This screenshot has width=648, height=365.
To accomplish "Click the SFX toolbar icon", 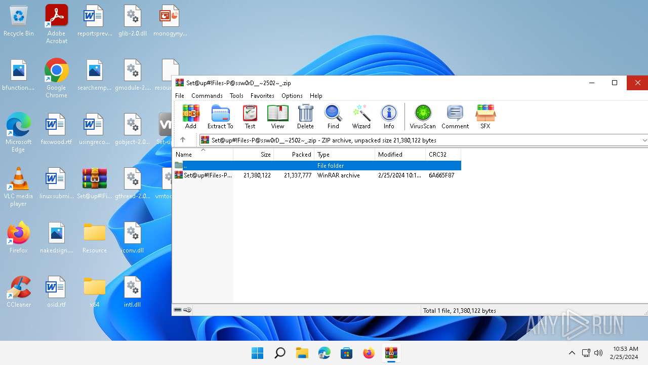I will click(485, 117).
